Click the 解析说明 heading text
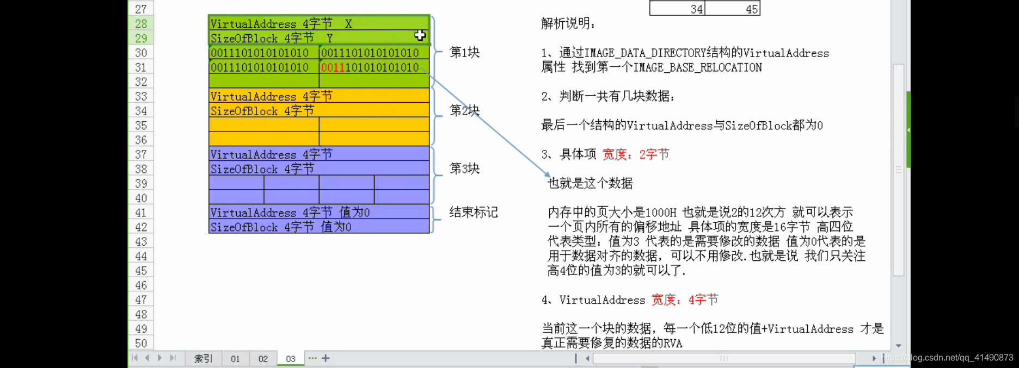The width and height of the screenshot is (1019, 368). point(568,23)
